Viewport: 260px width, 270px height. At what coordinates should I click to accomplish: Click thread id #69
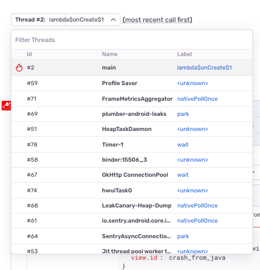tap(32, 114)
